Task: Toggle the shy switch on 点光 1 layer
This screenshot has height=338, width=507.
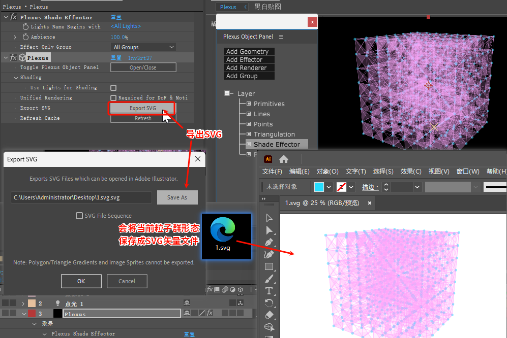Action: coord(187,303)
